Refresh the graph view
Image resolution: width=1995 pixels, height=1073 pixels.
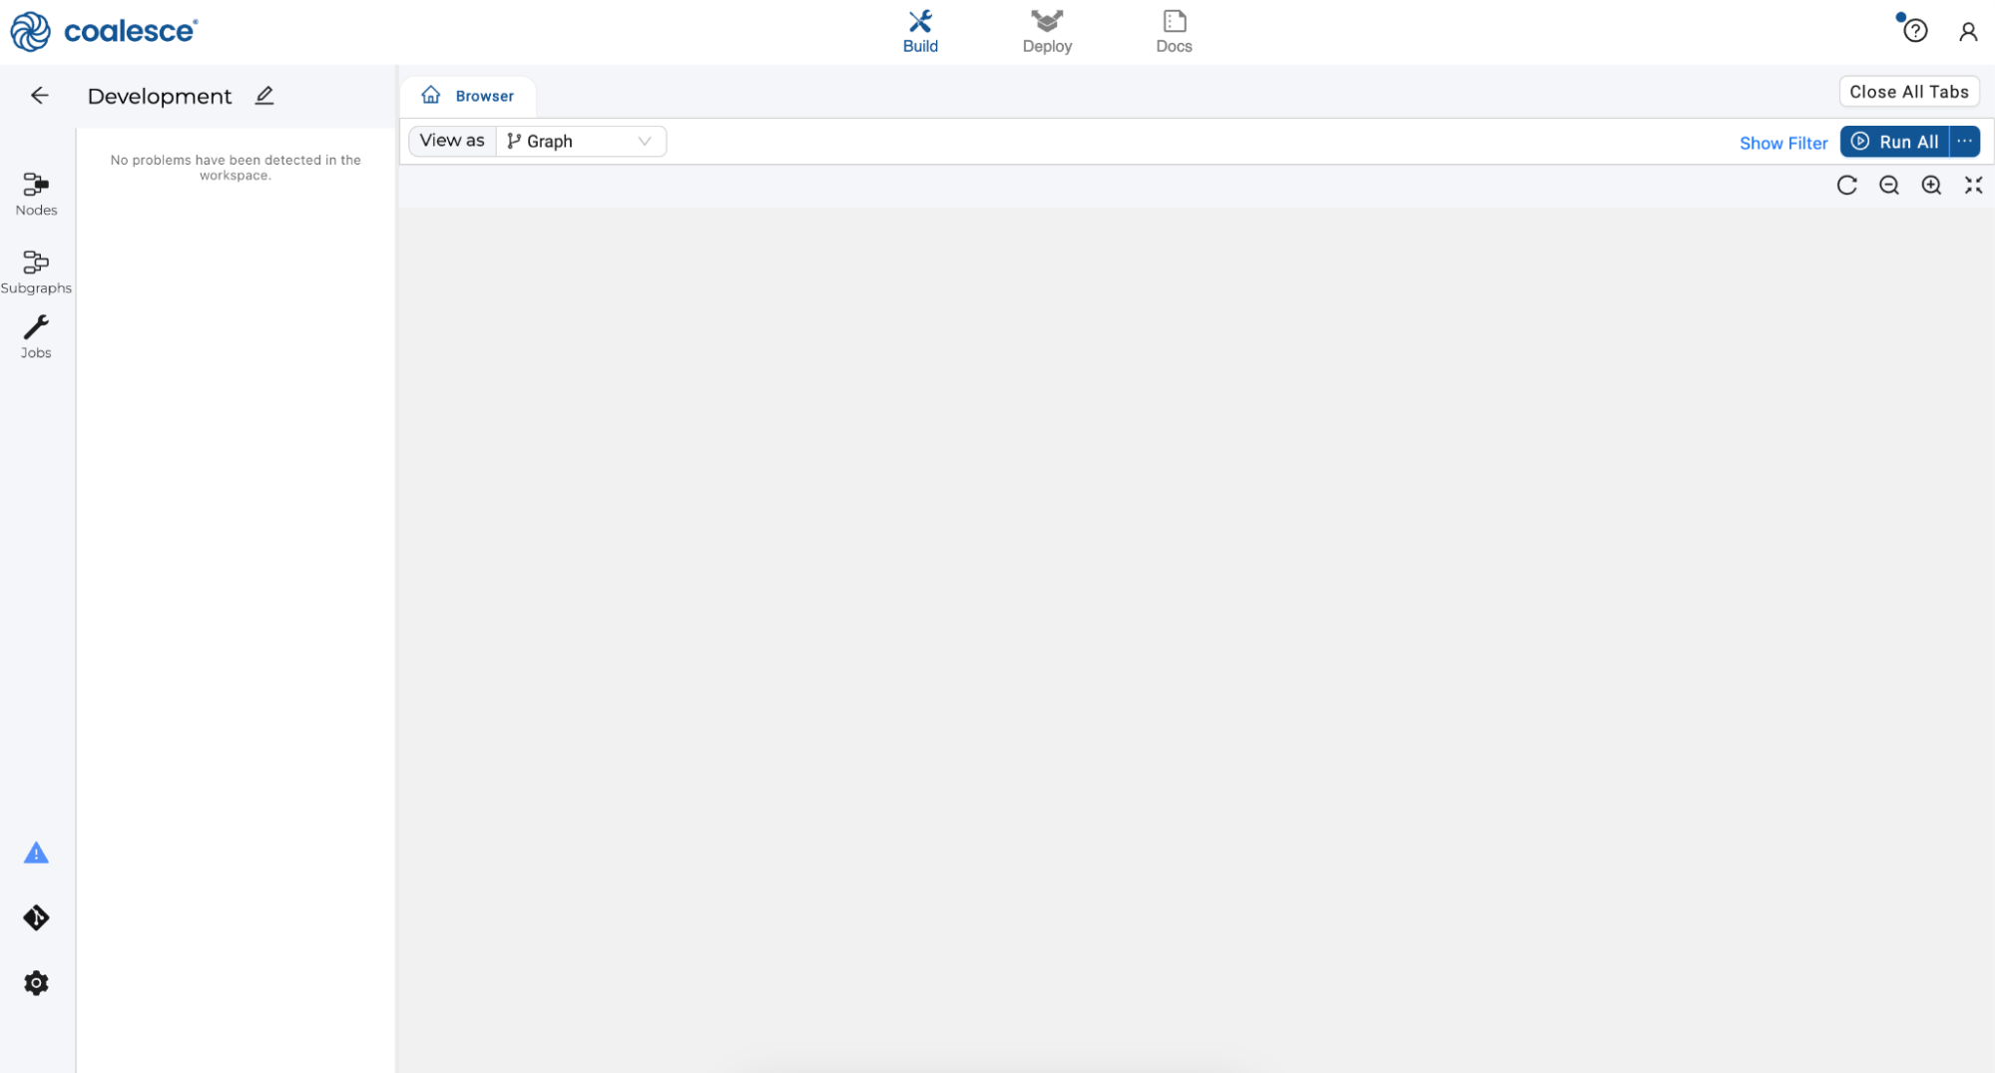[x=1846, y=186]
